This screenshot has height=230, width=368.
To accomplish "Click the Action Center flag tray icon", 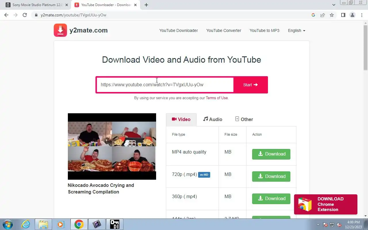I will pos(325,225).
